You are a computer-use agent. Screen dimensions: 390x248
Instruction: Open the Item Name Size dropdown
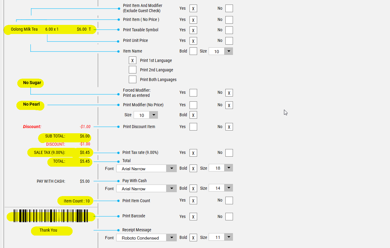pos(228,51)
